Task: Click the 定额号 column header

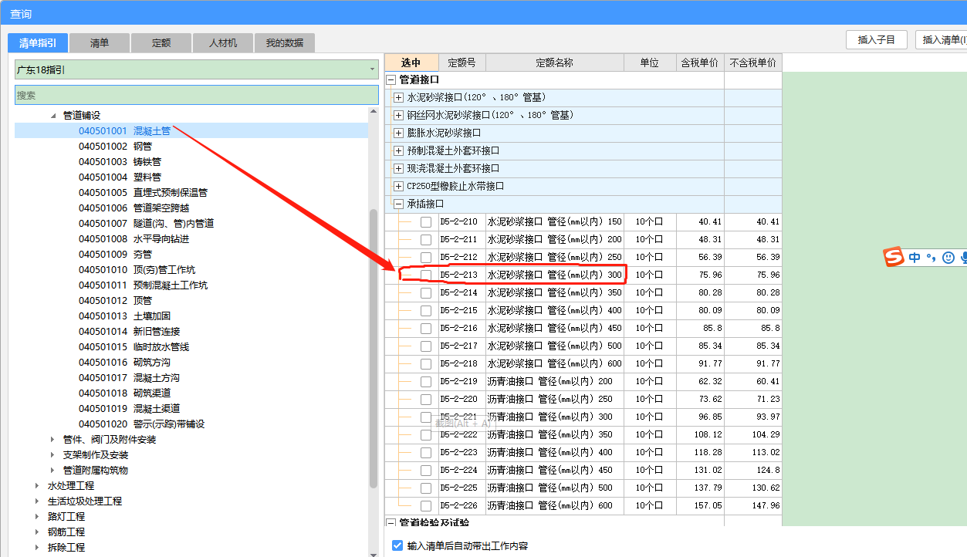Action: pyautogui.click(x=462, y=62)
